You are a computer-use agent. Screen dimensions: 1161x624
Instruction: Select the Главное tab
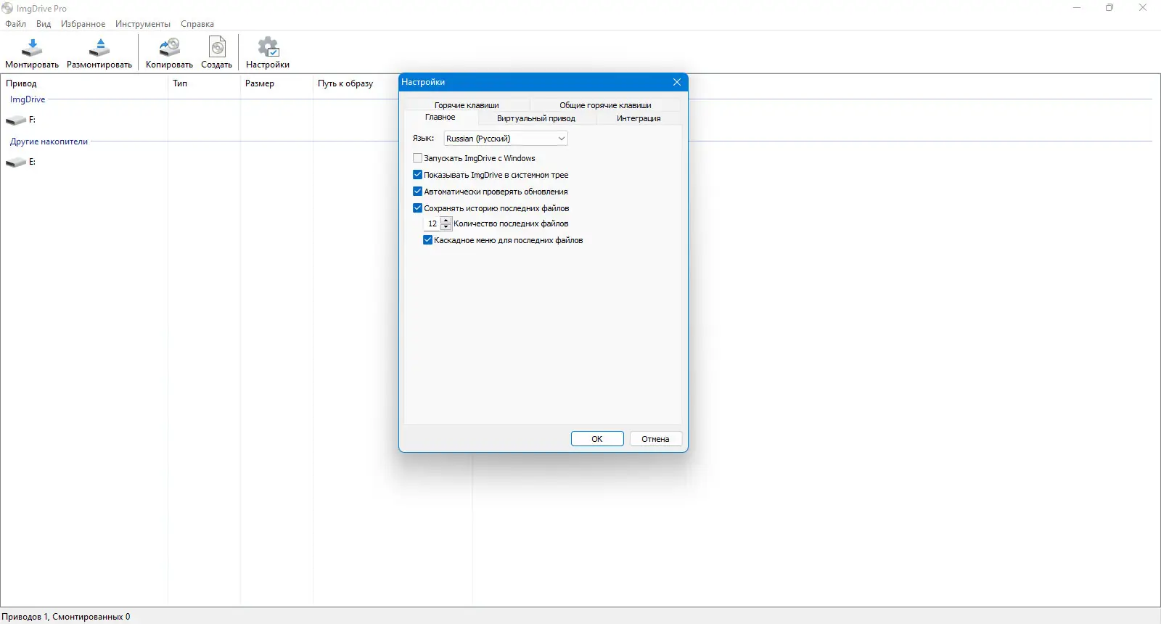(440, 117)
